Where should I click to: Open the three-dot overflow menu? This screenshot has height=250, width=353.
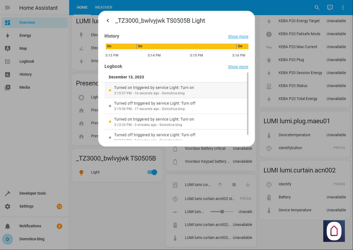tap(343, 8)
